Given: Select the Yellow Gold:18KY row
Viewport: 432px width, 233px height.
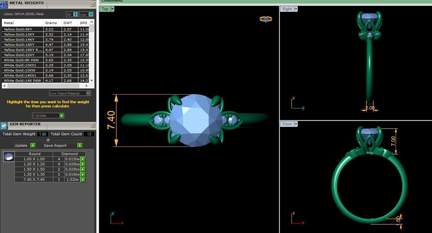Looking at the screenshot, I should (x=46, y=45).
